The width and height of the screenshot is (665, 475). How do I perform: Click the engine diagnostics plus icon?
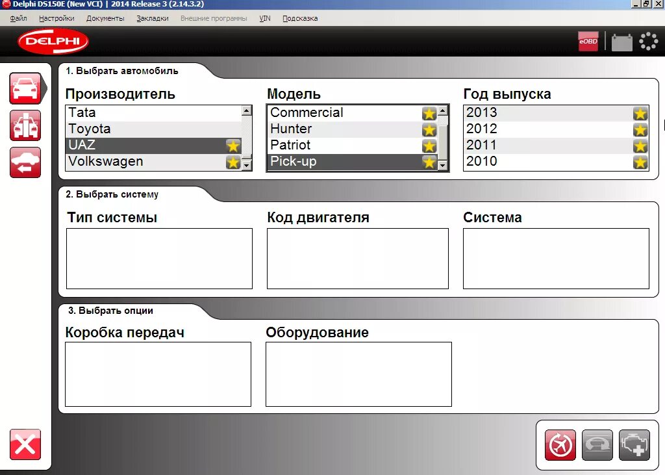coord(634,445)
